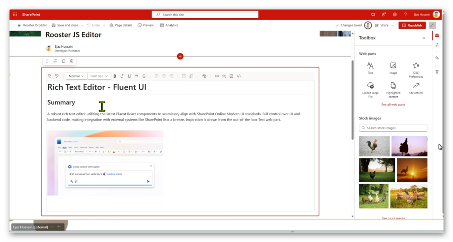Click Save and close

tap(65, 25)
